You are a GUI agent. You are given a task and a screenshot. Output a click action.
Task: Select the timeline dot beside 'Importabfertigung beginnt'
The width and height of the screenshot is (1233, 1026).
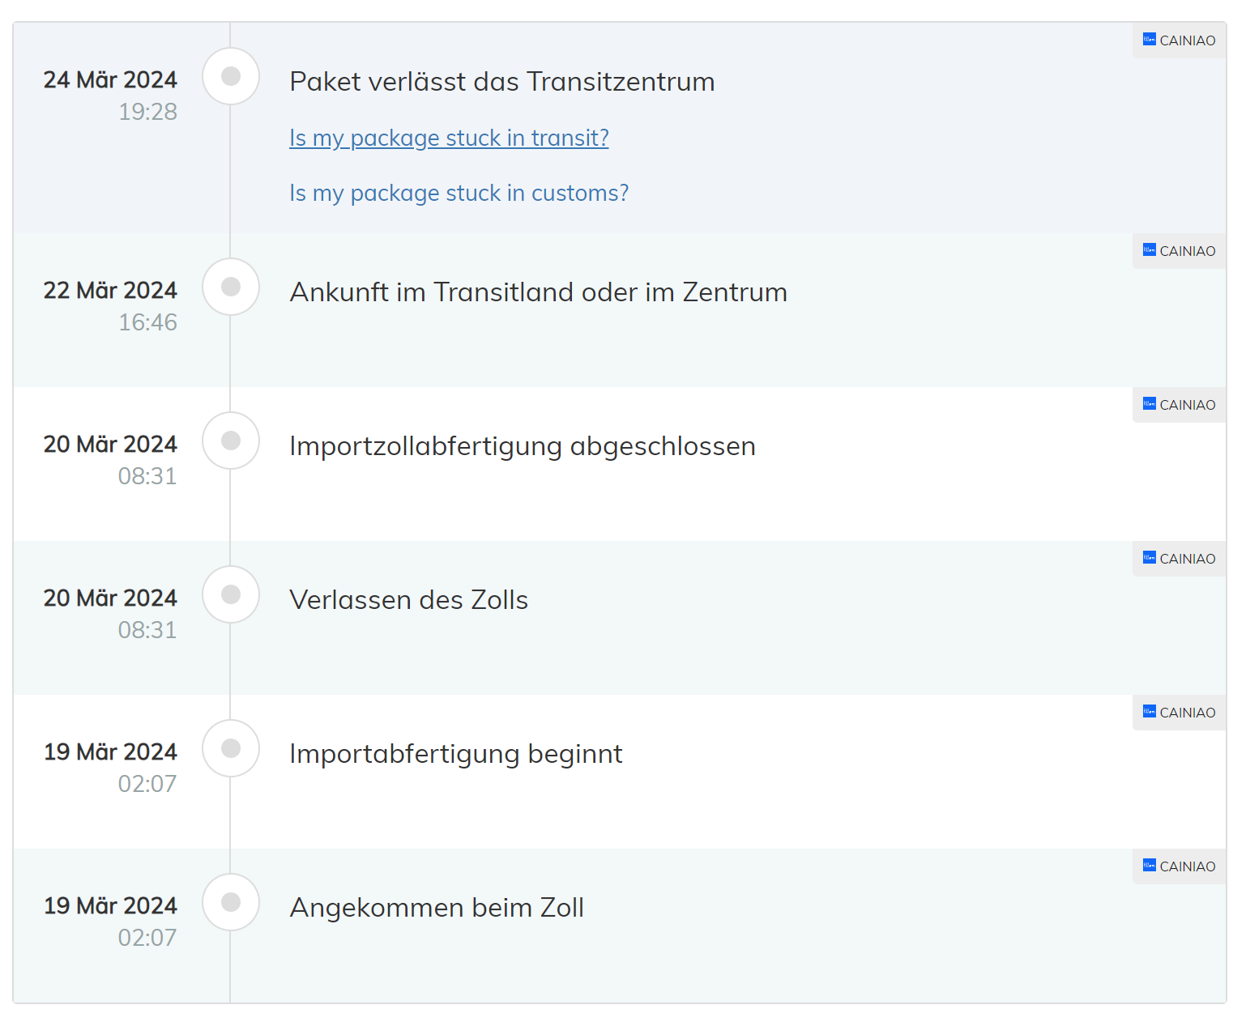click(x=231, y=748)
